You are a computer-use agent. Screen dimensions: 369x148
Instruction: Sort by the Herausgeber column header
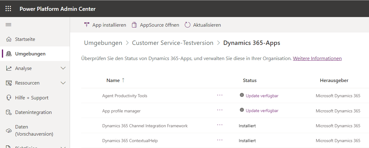334,80
